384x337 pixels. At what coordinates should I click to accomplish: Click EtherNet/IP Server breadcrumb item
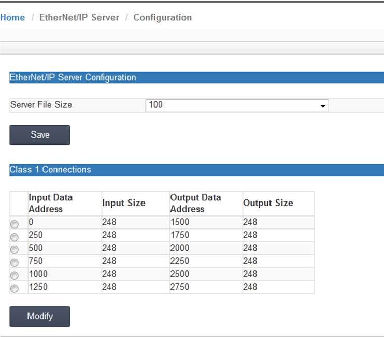pos(79,18)
